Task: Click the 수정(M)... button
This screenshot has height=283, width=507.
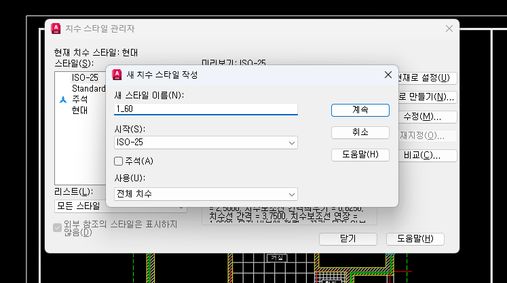Action: (427, 117)
